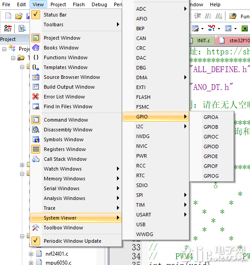
Task: Expand the Trace submenu
Action: 76,208
